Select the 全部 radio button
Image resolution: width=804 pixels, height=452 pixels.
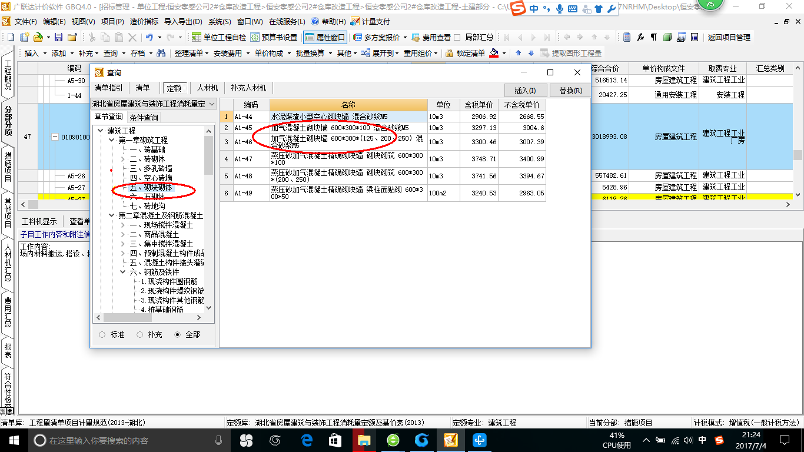click(x=178, y=334)
